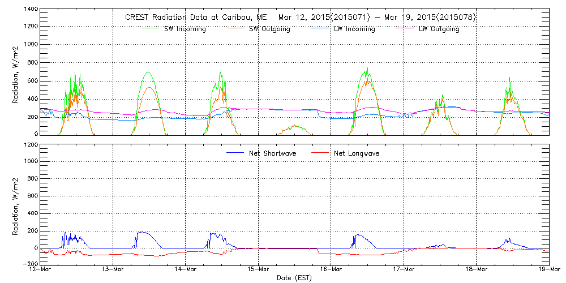The height and width of the screenshot is (283, 566).
Task: Click the 19-Mar x-axis date label
Action: click(x=548, y=270)
